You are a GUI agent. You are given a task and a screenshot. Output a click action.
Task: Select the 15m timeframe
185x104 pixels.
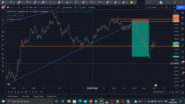31,7
